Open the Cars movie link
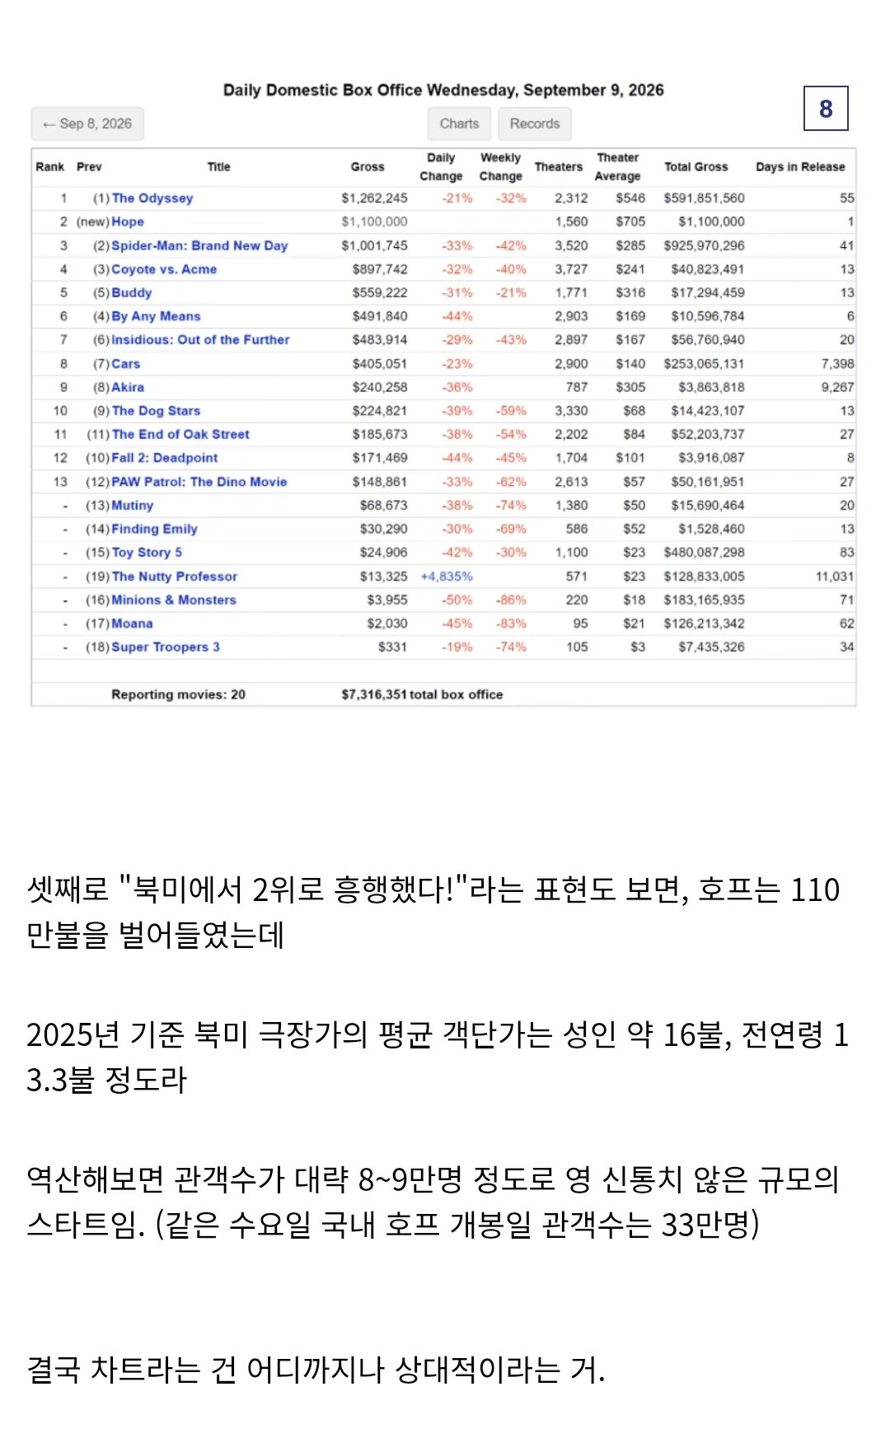This screenshot has width=890, height=1452. click(126, 364)
